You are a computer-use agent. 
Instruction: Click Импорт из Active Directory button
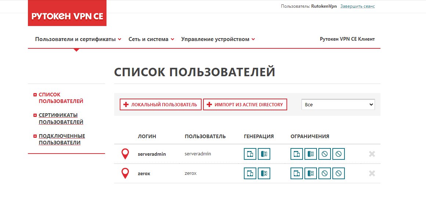click(x=245, y=105)
